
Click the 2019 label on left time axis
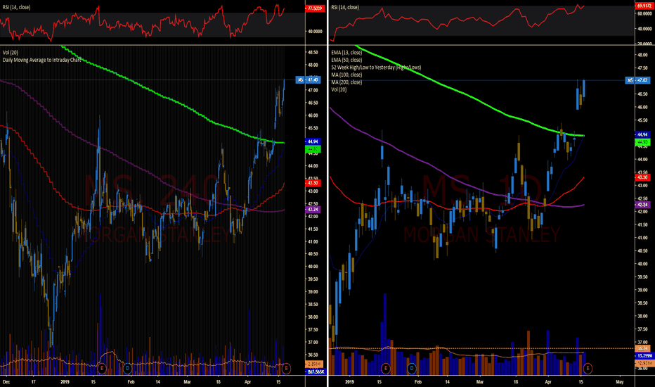[x=65, y=381]
